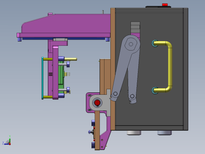Pick the teal plate on the left assembly
This screenshot has width=205, height=154.
(x=43, y=78)
